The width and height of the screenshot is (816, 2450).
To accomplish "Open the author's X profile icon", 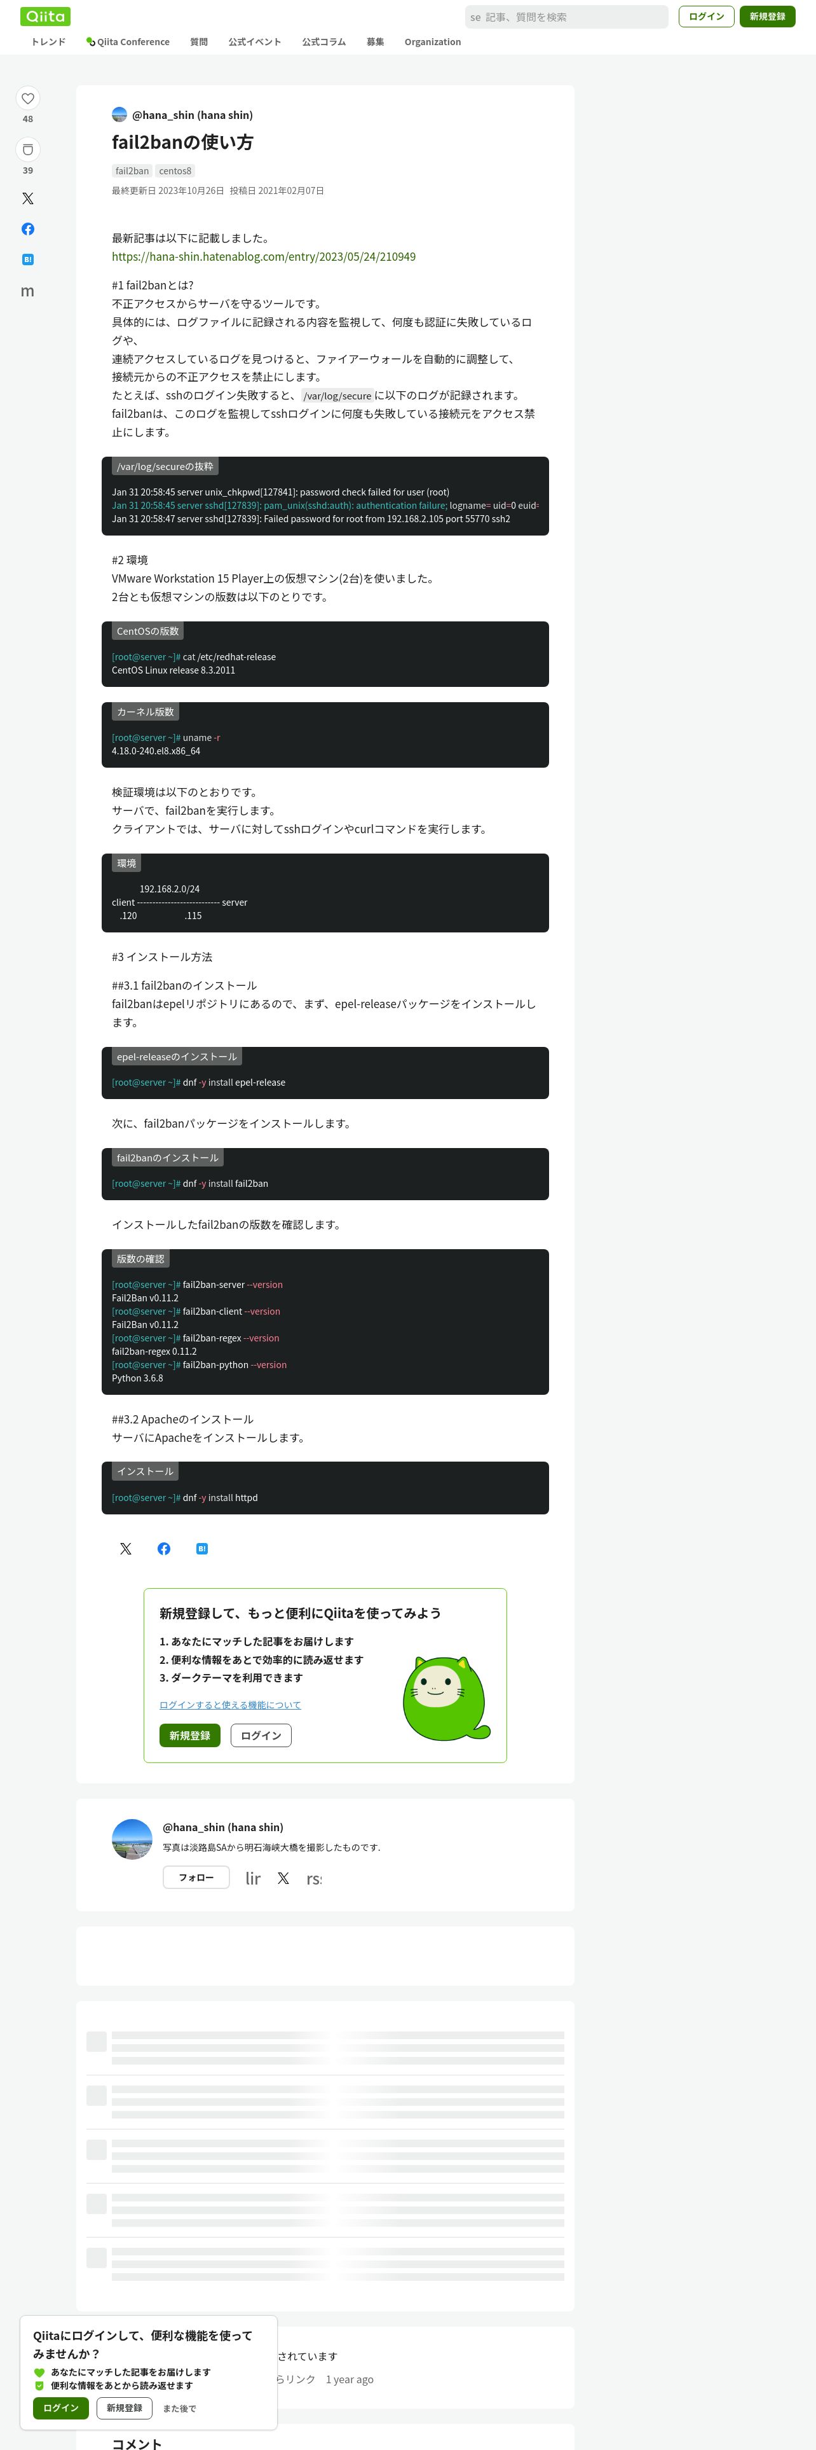I will 283,1878.
